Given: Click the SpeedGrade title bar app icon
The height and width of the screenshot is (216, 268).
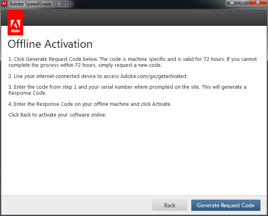Looking at the screenshot, I should click(4, 4).
